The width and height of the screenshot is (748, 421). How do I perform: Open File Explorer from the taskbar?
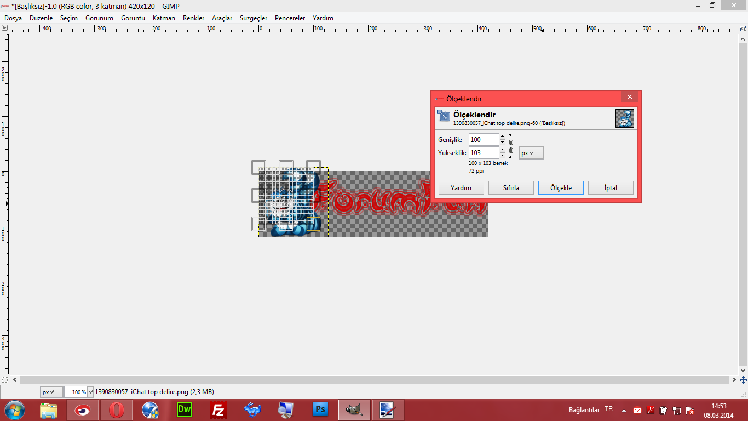click(49, 410)
